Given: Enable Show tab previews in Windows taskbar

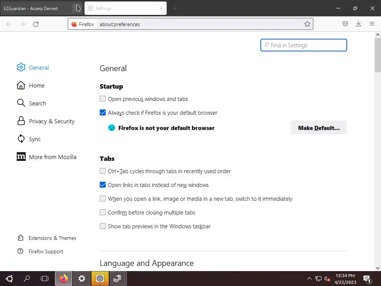Looking at the screenshot, I should 103,226.
